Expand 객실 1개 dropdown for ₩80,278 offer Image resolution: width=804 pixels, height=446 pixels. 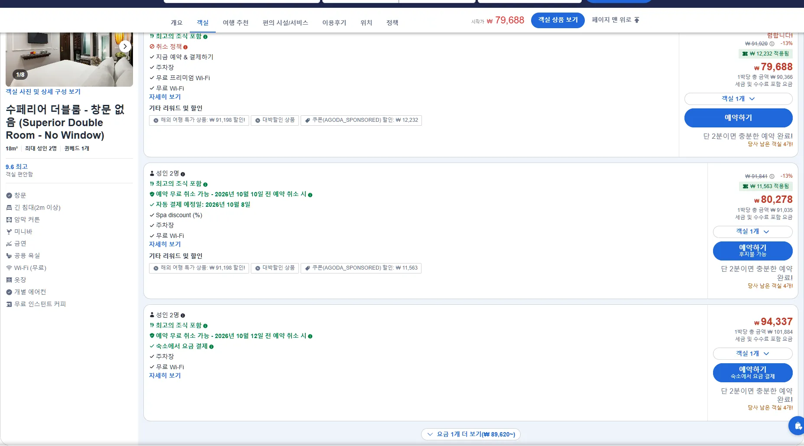coord(752,231)
